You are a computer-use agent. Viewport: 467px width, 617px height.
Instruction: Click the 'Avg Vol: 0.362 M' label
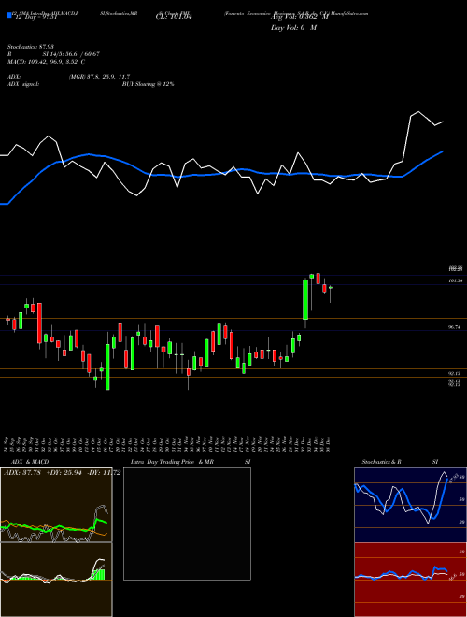coord(300,17)
